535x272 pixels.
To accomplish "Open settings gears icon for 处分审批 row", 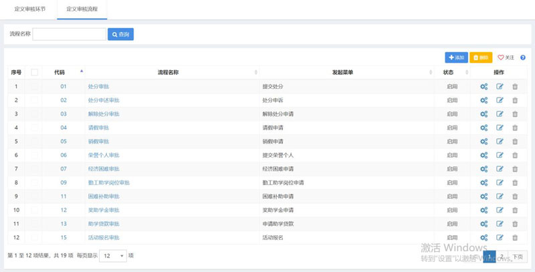I will click(x=484, y=86).
